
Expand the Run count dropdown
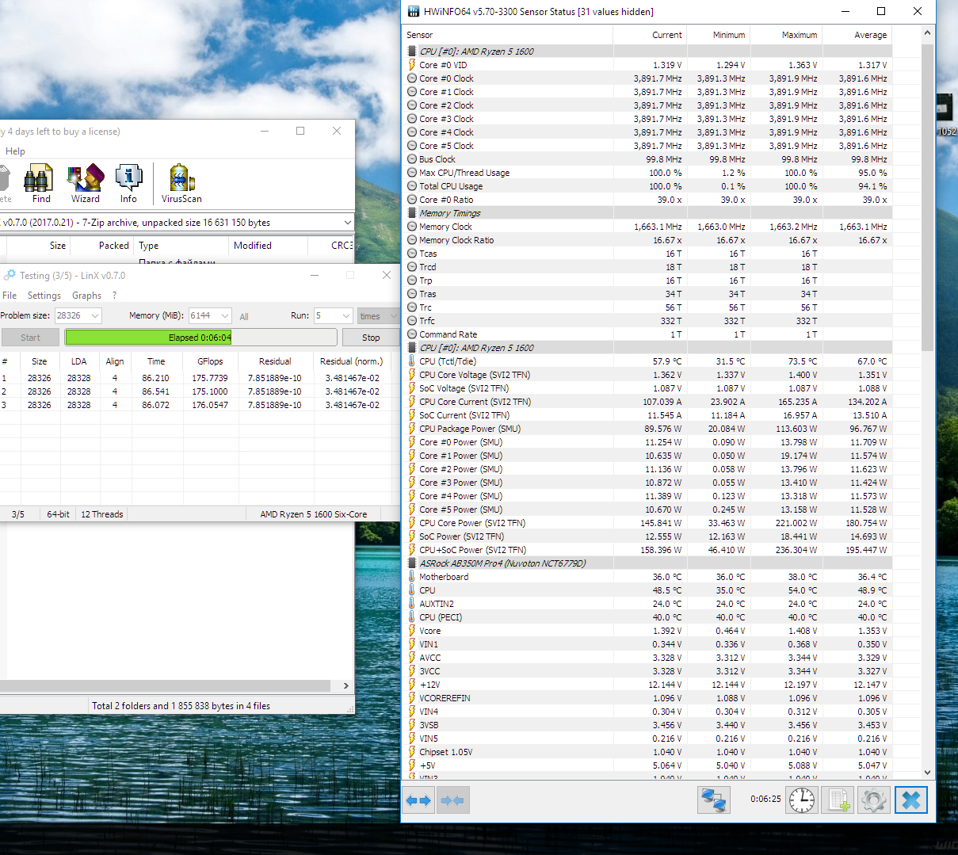tap(345, 315)
